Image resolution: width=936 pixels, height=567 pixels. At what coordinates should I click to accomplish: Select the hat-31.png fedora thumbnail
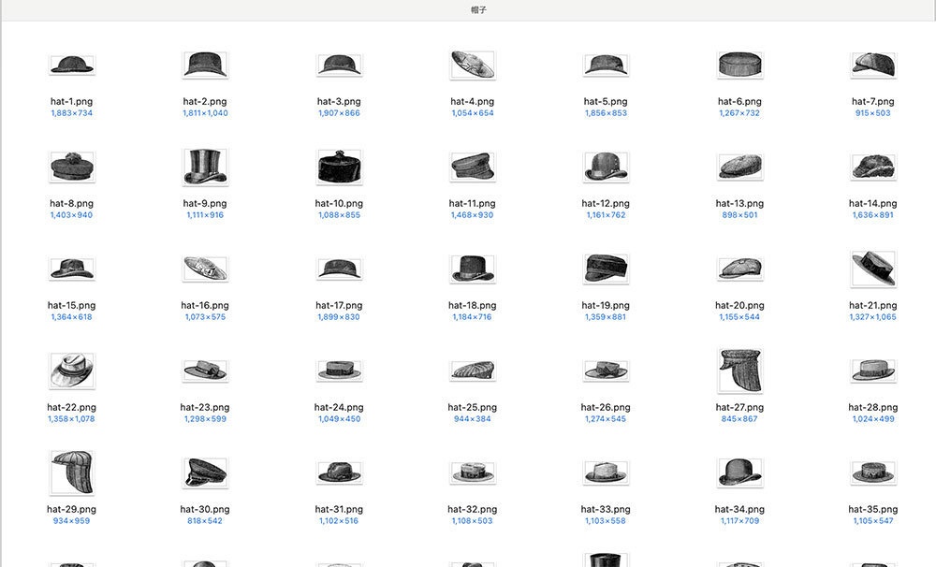point(339,472)
